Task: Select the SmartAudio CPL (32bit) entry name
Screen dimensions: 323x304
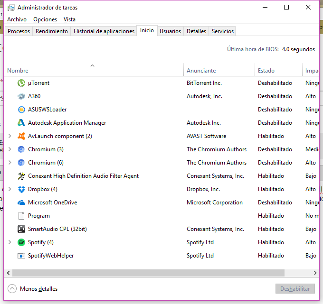Action: [x=57, y=229]
